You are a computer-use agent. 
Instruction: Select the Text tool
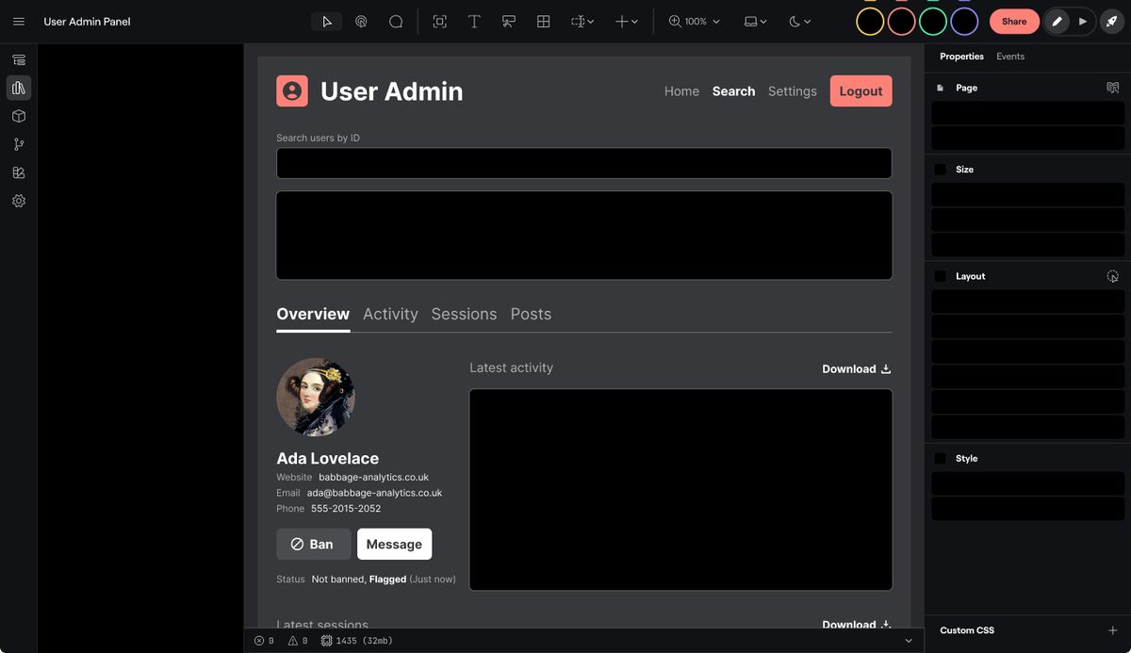pyautogui.click(x=474, y=21)
